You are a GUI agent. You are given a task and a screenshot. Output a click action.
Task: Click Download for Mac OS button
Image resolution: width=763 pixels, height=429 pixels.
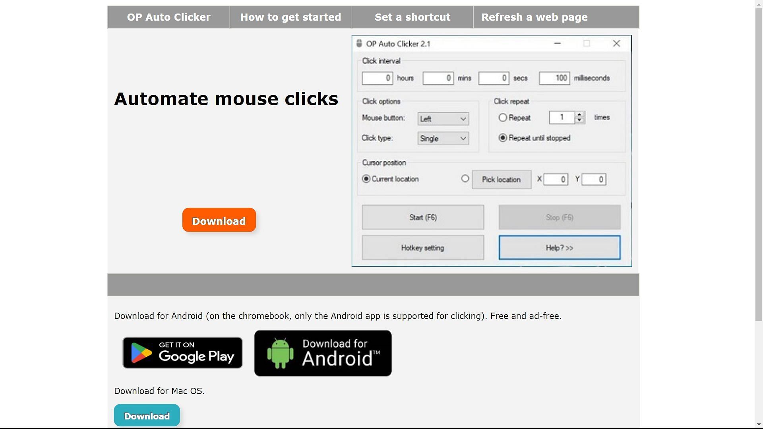click(x=147, y=415)
